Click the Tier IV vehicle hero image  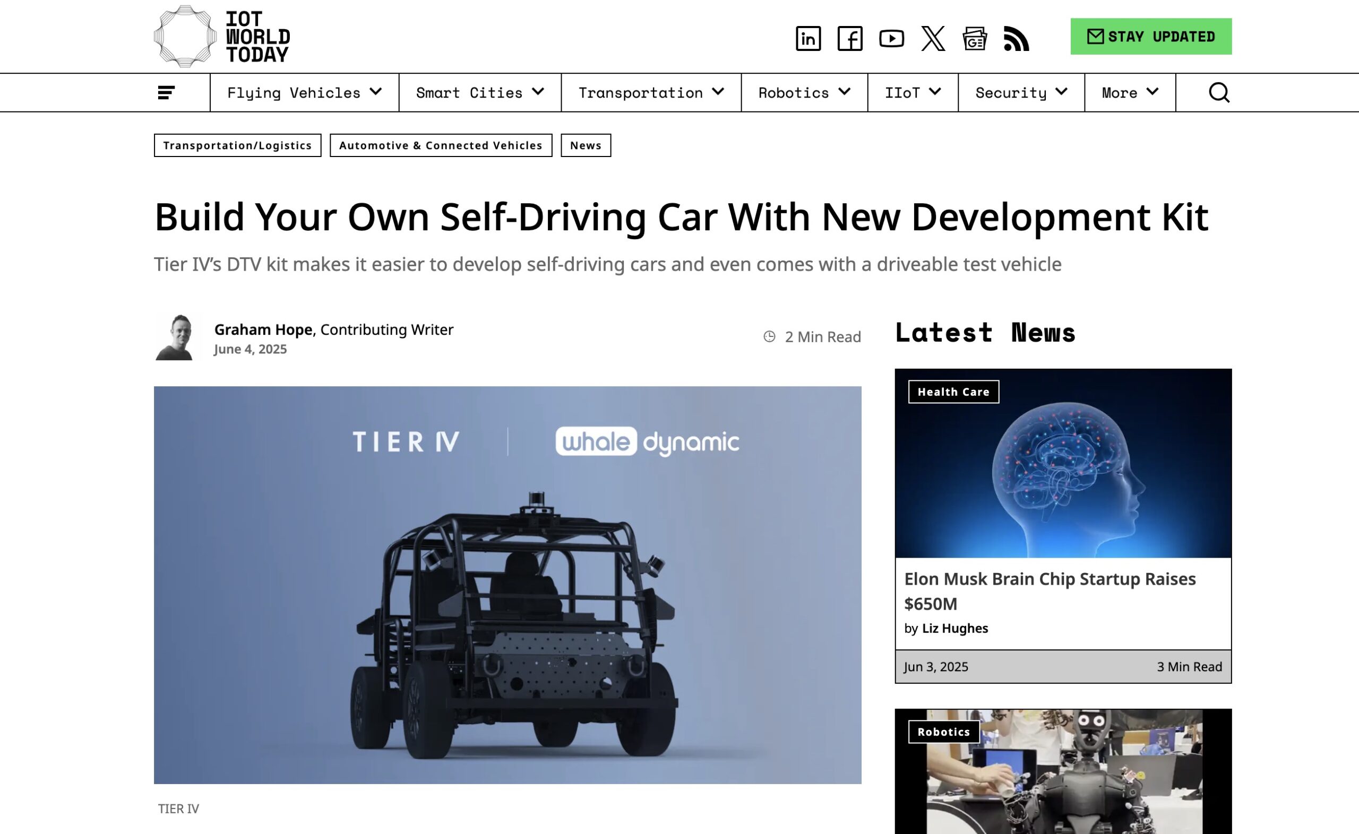[x=508, y=585]
